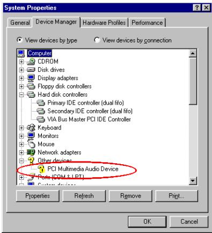Click the Computer root icon
This screenshot has width=212, height=233.
[x=21, y=53]
